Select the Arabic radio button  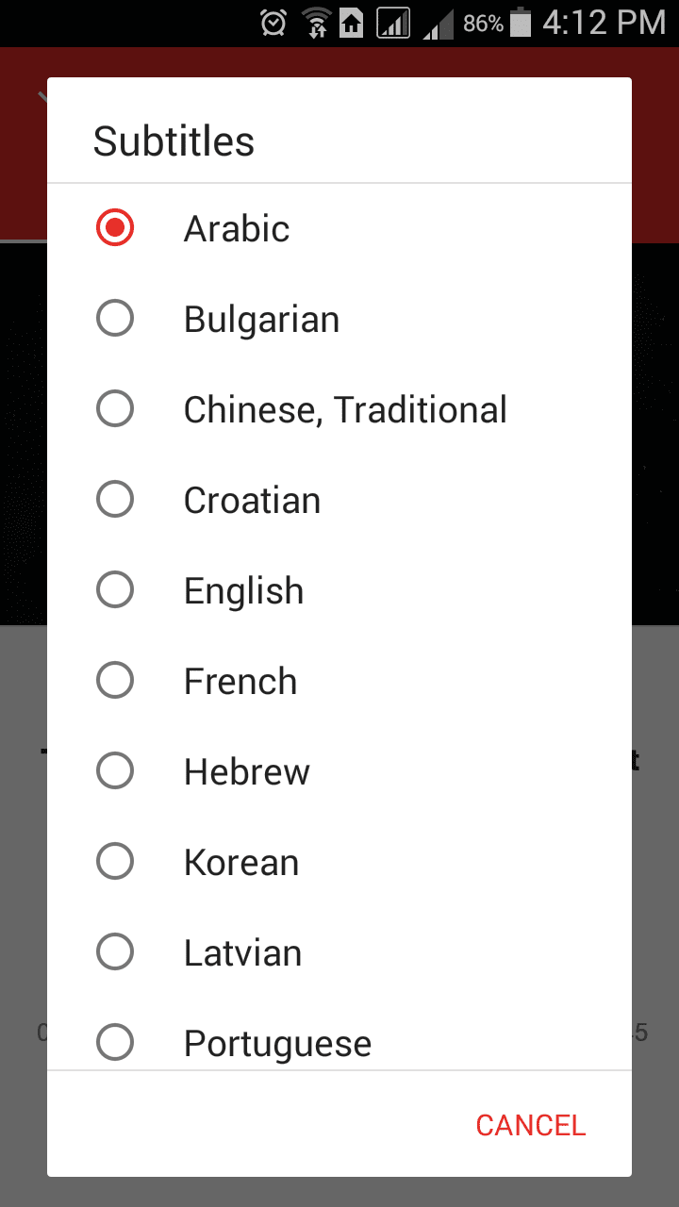click(x=115, y=228)
